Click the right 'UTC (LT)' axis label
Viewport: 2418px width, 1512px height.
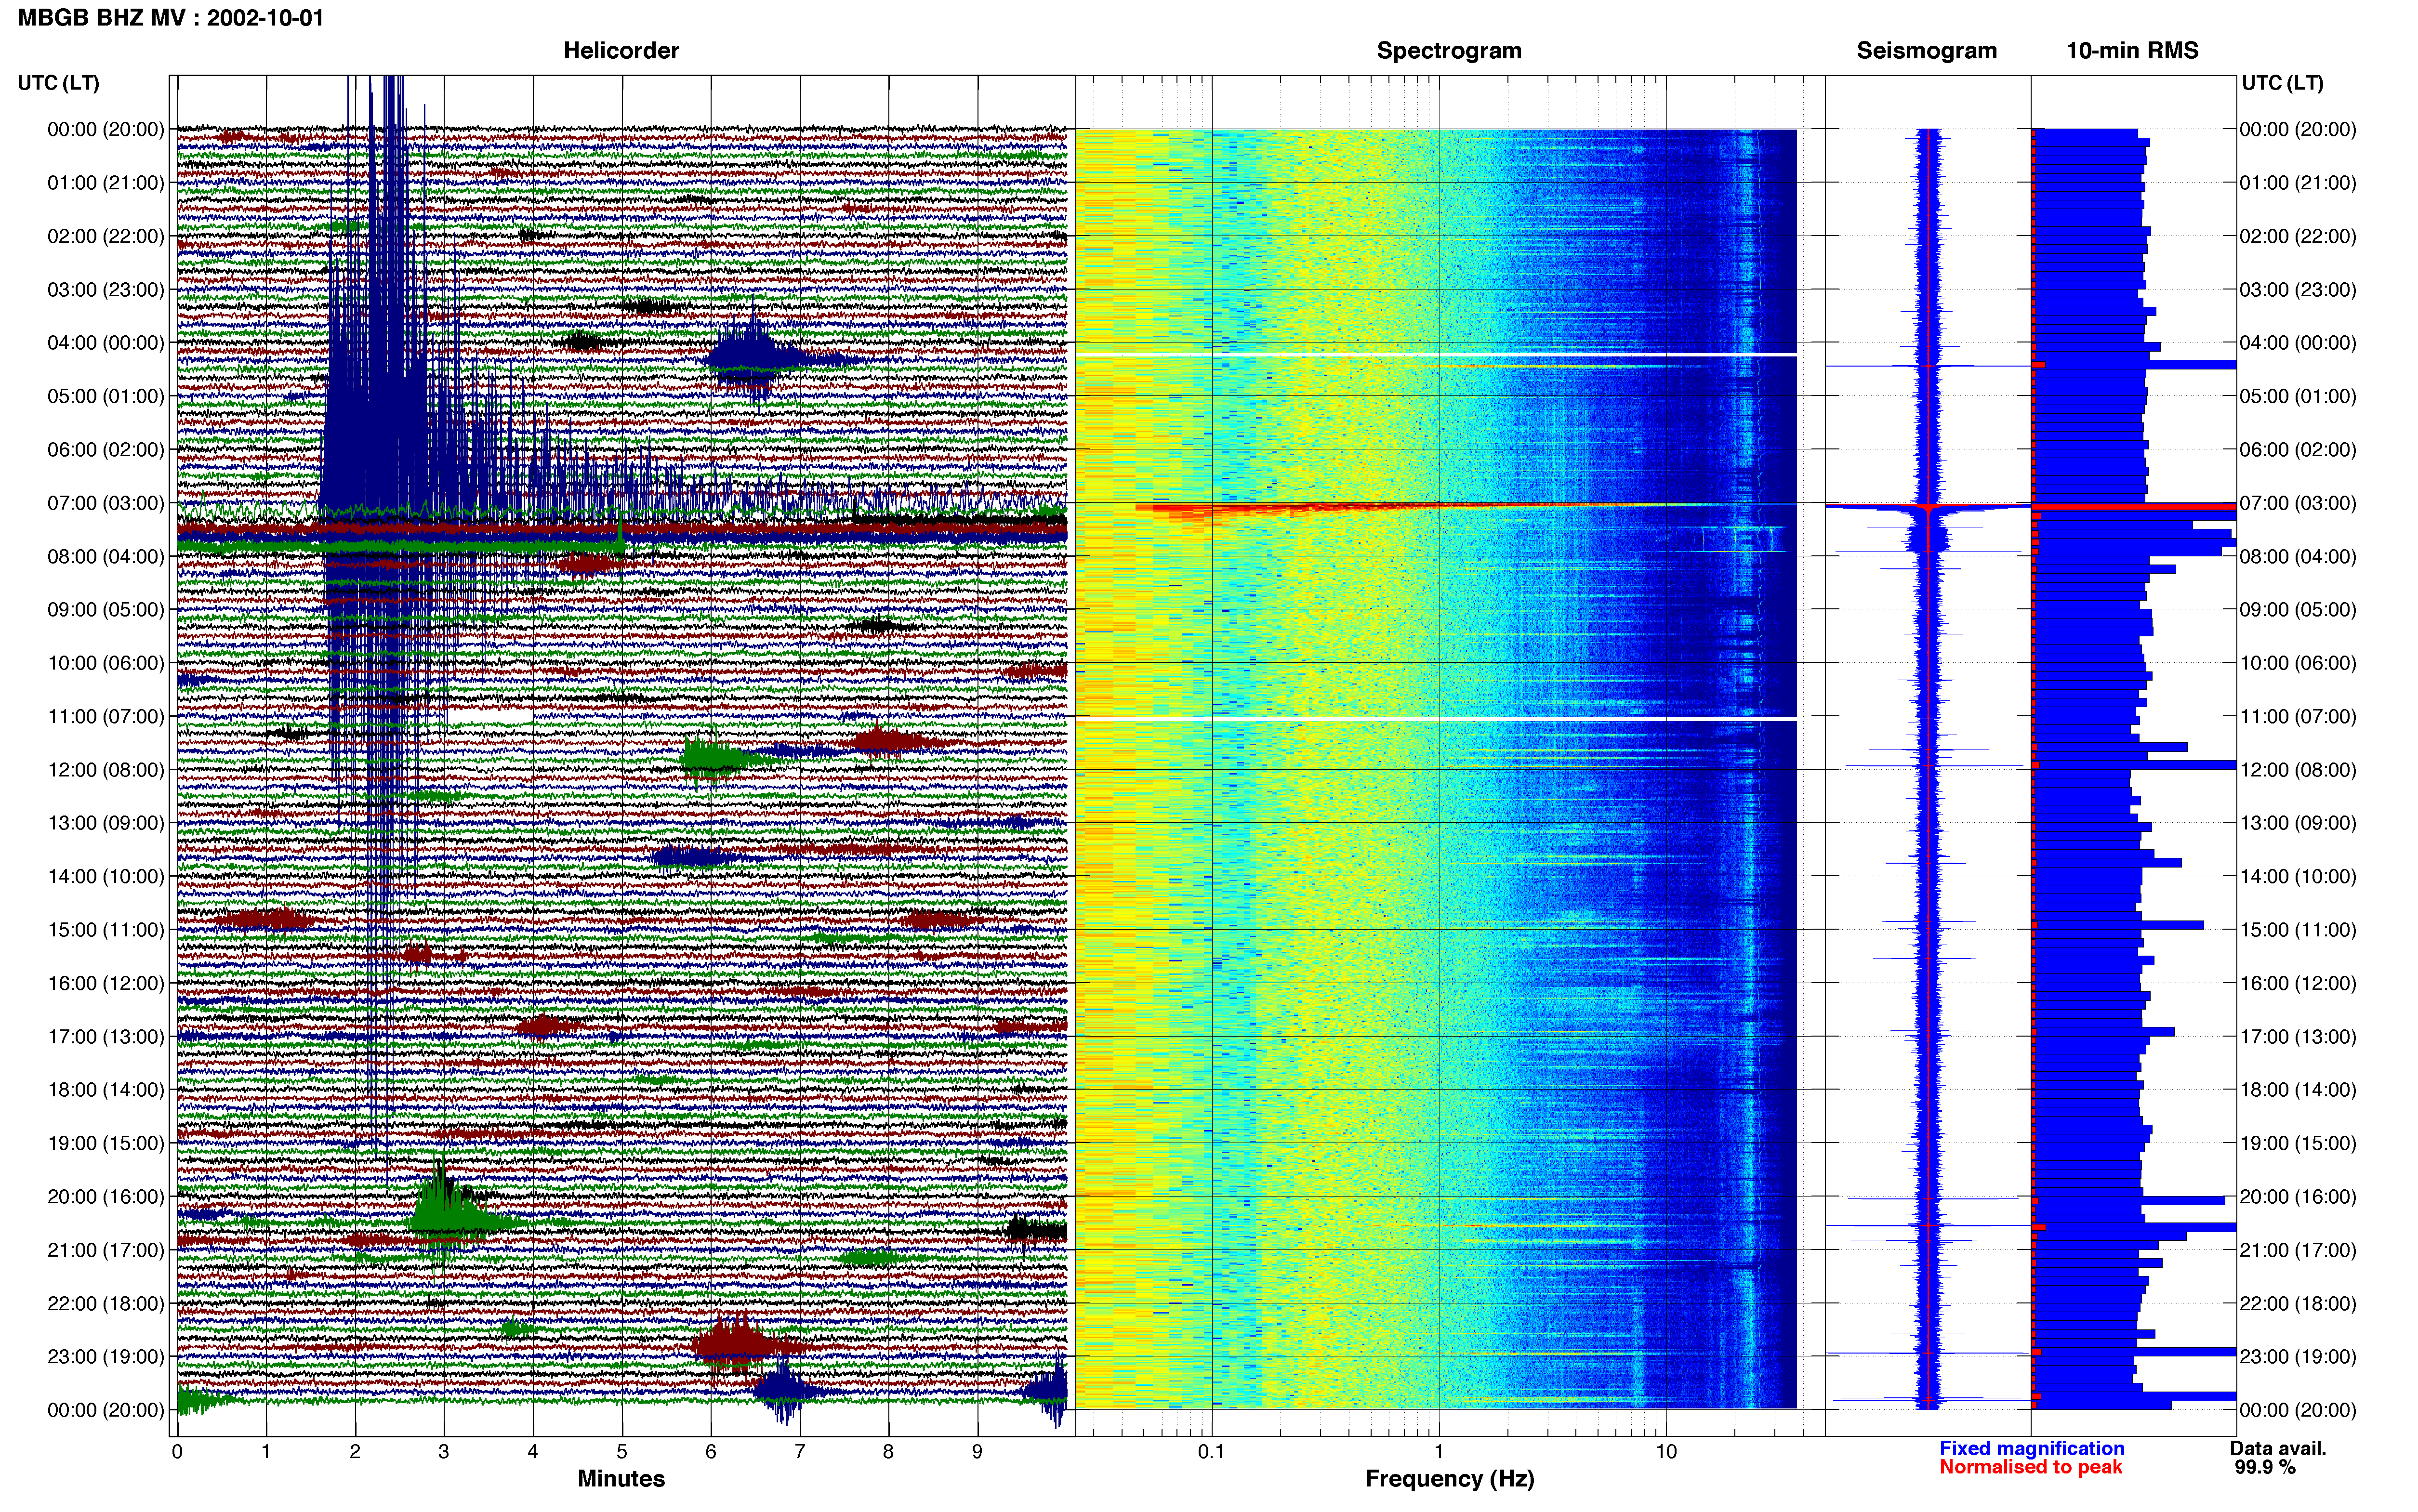pos(2282,82)
